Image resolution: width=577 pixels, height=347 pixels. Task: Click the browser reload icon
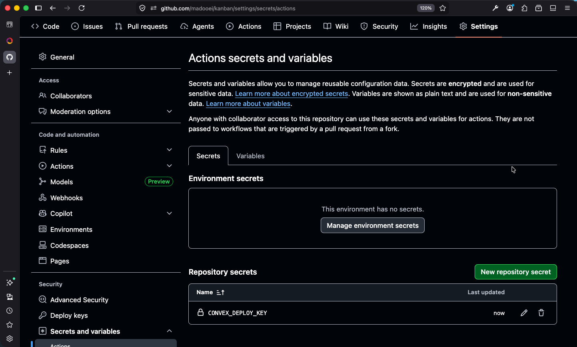point(82,8)
